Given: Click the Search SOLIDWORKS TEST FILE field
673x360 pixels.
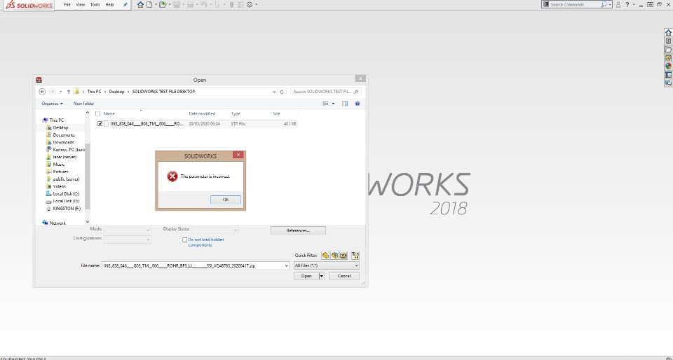Looking at the screenshot, I should [x=326, y=91].
